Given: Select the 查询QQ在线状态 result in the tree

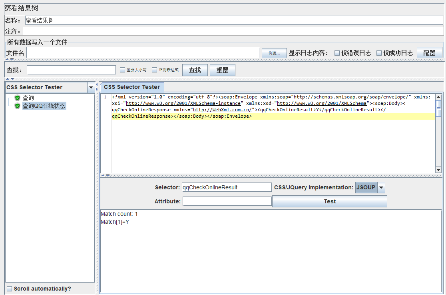Looking at the screenshot, I should [x=44, y=106].
